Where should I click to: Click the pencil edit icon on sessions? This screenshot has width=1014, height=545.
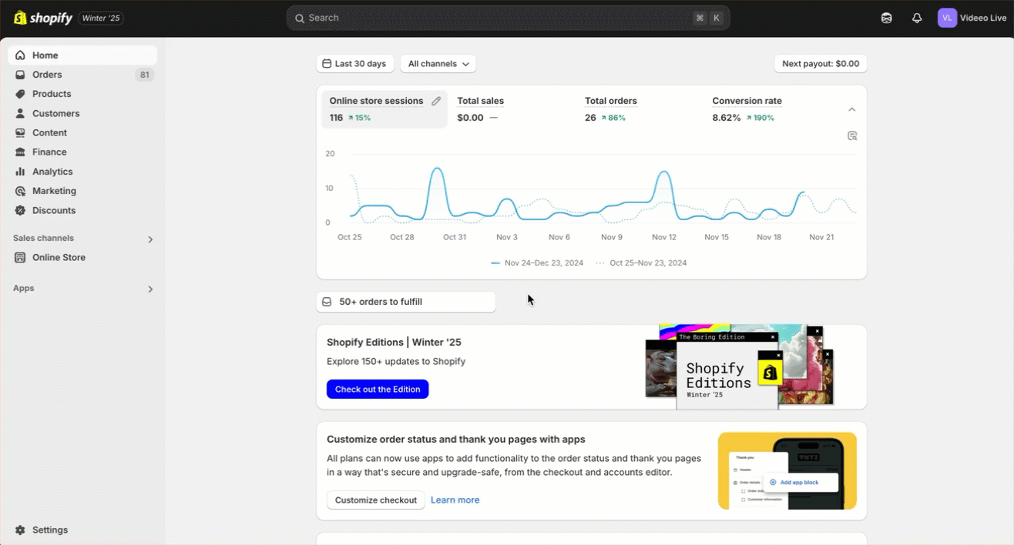point(436,101)
